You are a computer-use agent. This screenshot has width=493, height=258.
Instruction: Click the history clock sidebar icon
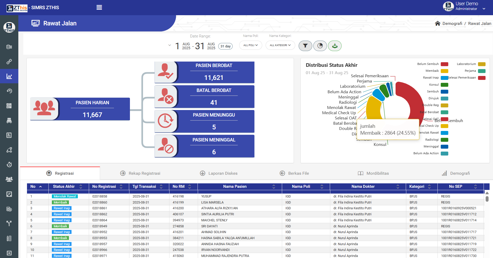pos(9,91)
